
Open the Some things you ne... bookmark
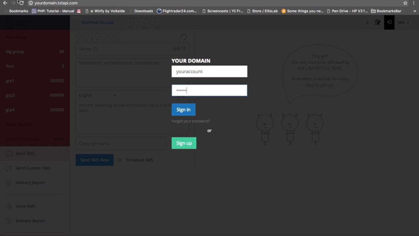pos(302,11)
